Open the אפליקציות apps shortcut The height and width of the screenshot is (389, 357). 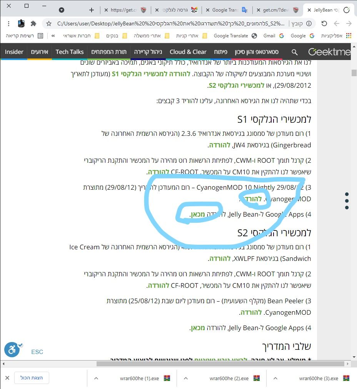click(x=336, y=36)
